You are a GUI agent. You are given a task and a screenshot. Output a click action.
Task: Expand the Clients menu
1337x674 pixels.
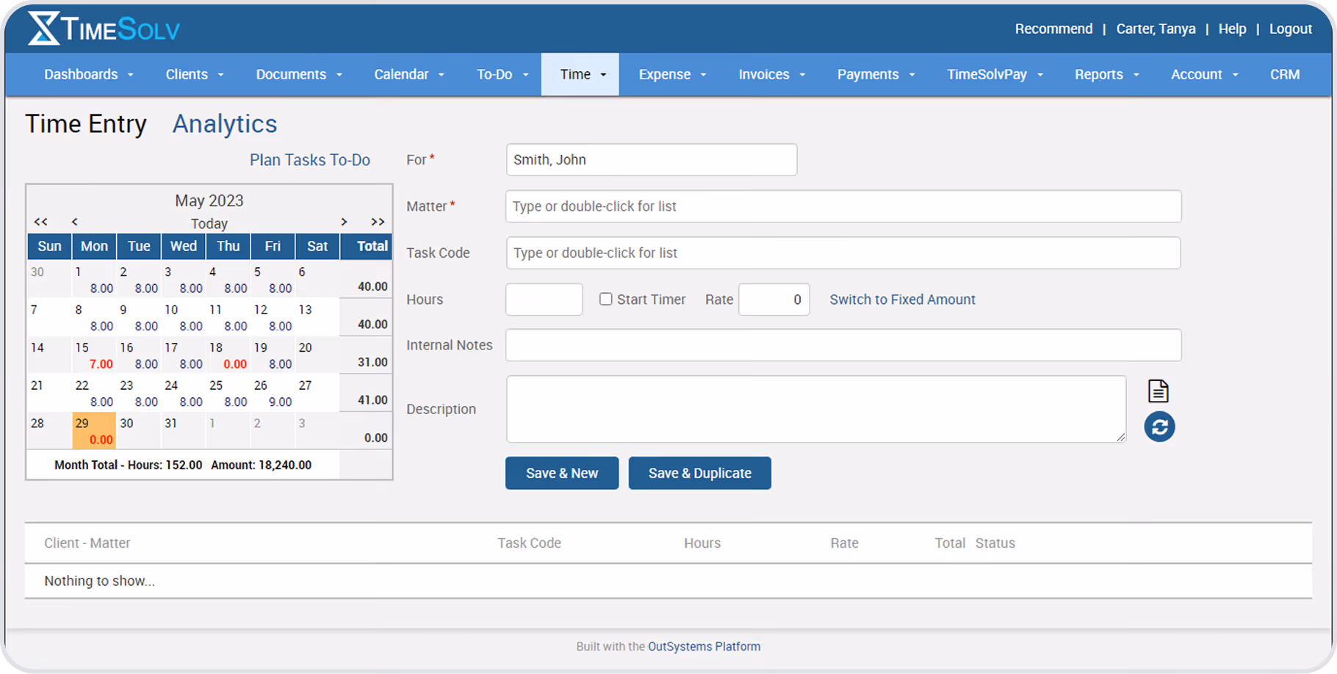point(195,74)
